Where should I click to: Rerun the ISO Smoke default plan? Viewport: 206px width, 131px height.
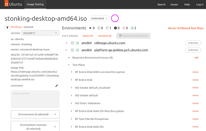[195, 95]
